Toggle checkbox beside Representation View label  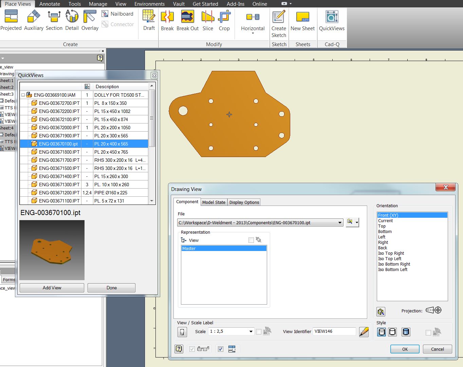point(251,240)
